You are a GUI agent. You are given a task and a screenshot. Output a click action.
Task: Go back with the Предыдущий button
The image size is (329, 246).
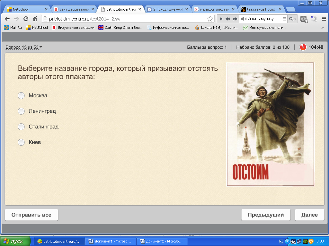pos(266,215)
